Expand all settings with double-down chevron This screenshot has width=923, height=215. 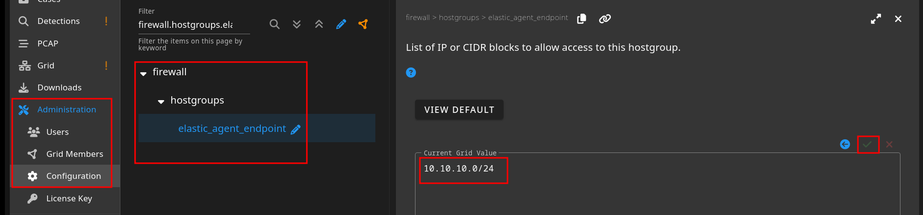297,24
